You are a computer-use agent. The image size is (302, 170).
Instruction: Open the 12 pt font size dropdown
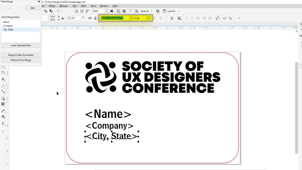coord(148,18)
